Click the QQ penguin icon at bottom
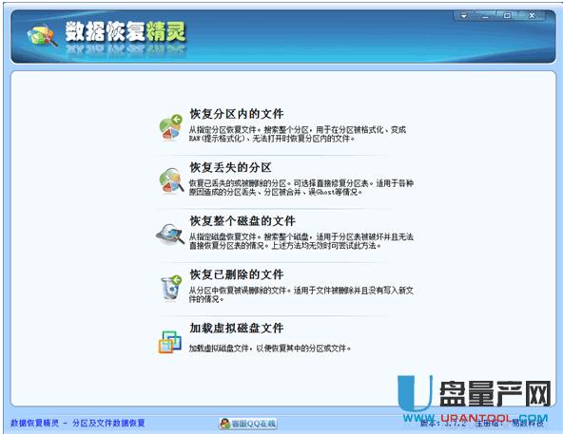Viewport: 563px width, 434px height. click(225, 424)
